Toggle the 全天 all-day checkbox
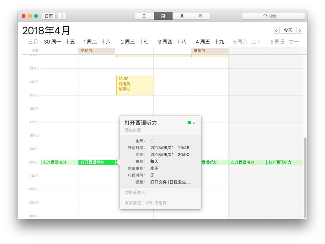 click(152, 141)
